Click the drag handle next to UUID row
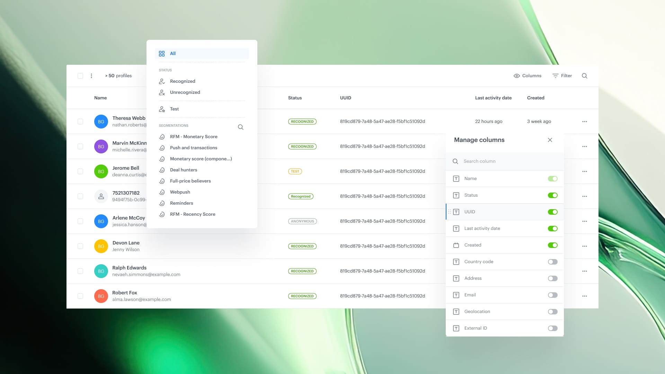This screenshot has width=665, height=374. click(x=449, y=212)
